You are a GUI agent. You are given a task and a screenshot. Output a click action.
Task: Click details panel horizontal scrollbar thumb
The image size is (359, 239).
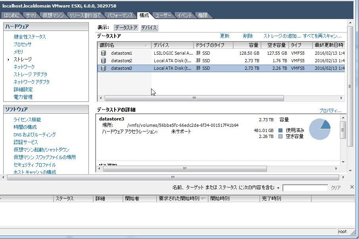(x=185, y=169)
